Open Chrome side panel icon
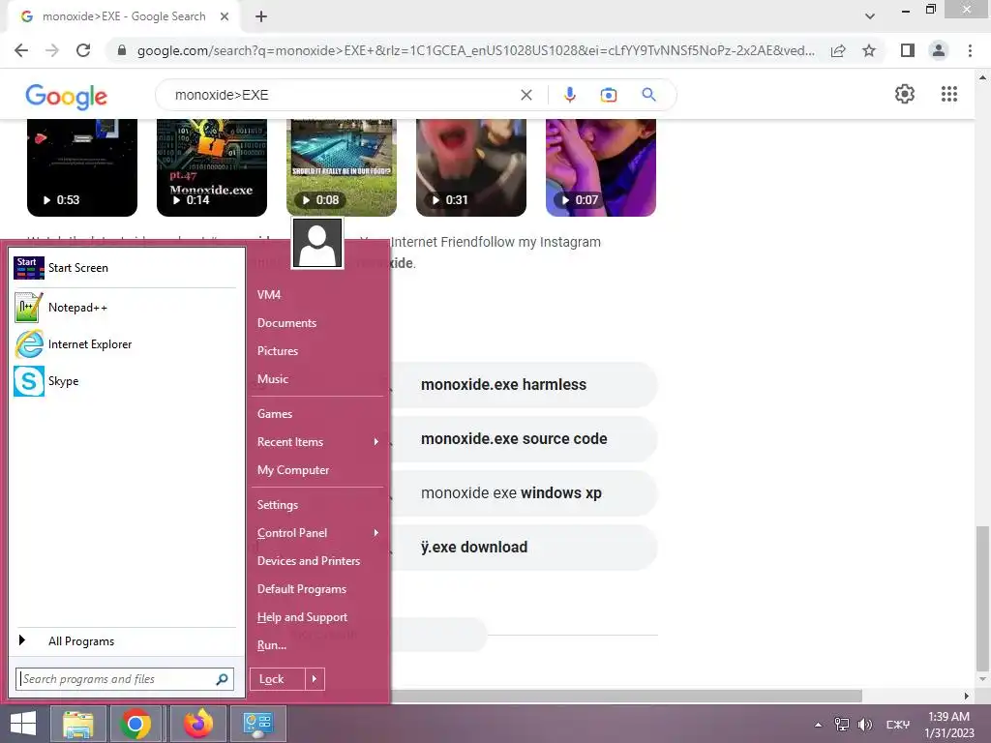 (x=908, y=50)
